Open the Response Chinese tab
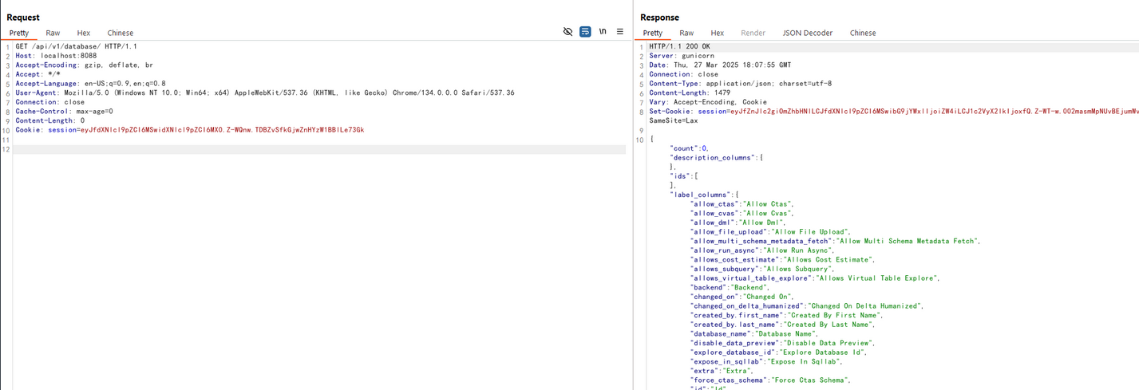Viewport: 1139px width, 390px height. pos(863,33)
